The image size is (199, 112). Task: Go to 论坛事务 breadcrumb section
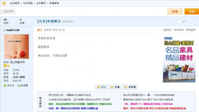click(x=41, y=3)
